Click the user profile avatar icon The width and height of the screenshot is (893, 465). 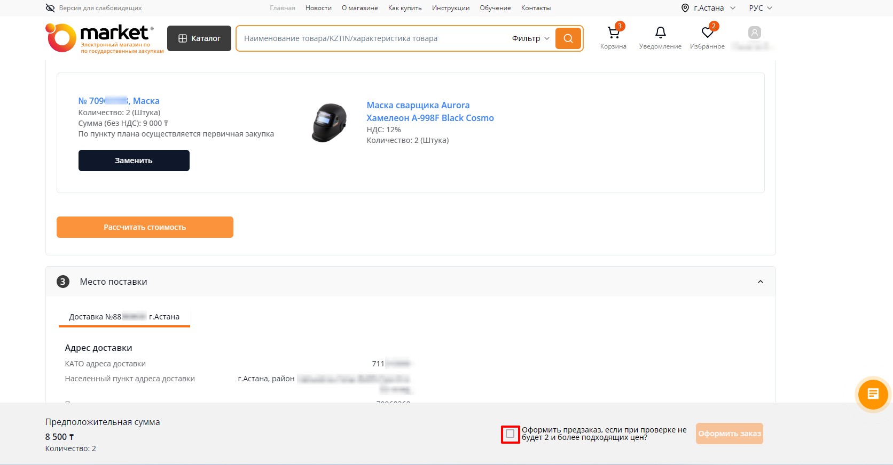tap(754, 33)
